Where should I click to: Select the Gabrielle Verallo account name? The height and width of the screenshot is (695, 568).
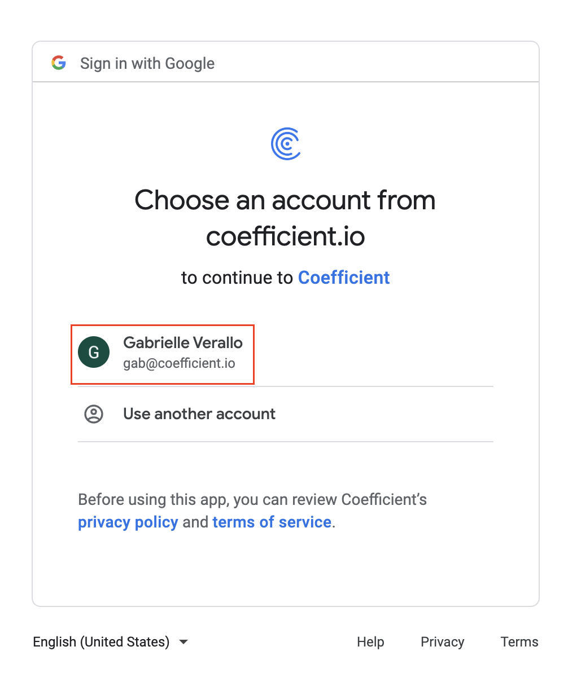183,342
